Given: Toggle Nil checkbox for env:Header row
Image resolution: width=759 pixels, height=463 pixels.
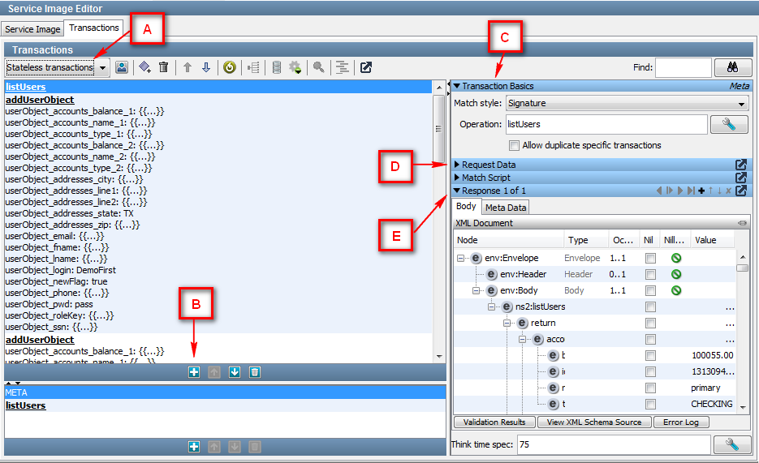Looking at the screenshot, I should (650, 275).
